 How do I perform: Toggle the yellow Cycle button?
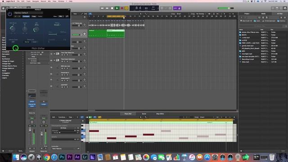pos(126,8)
